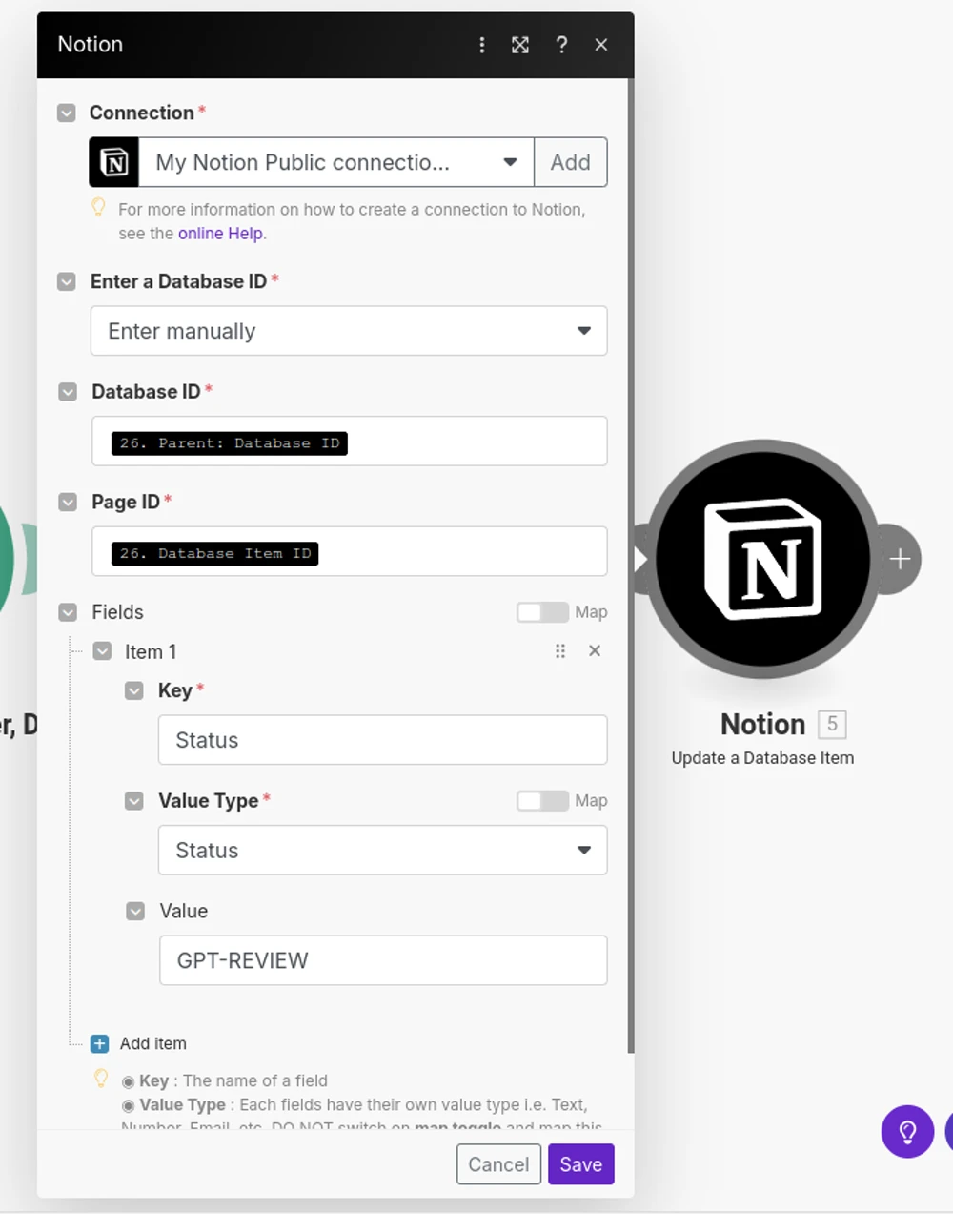Collapse the Page ID section toggle
953x1214 pixels.
pos(68,502)
